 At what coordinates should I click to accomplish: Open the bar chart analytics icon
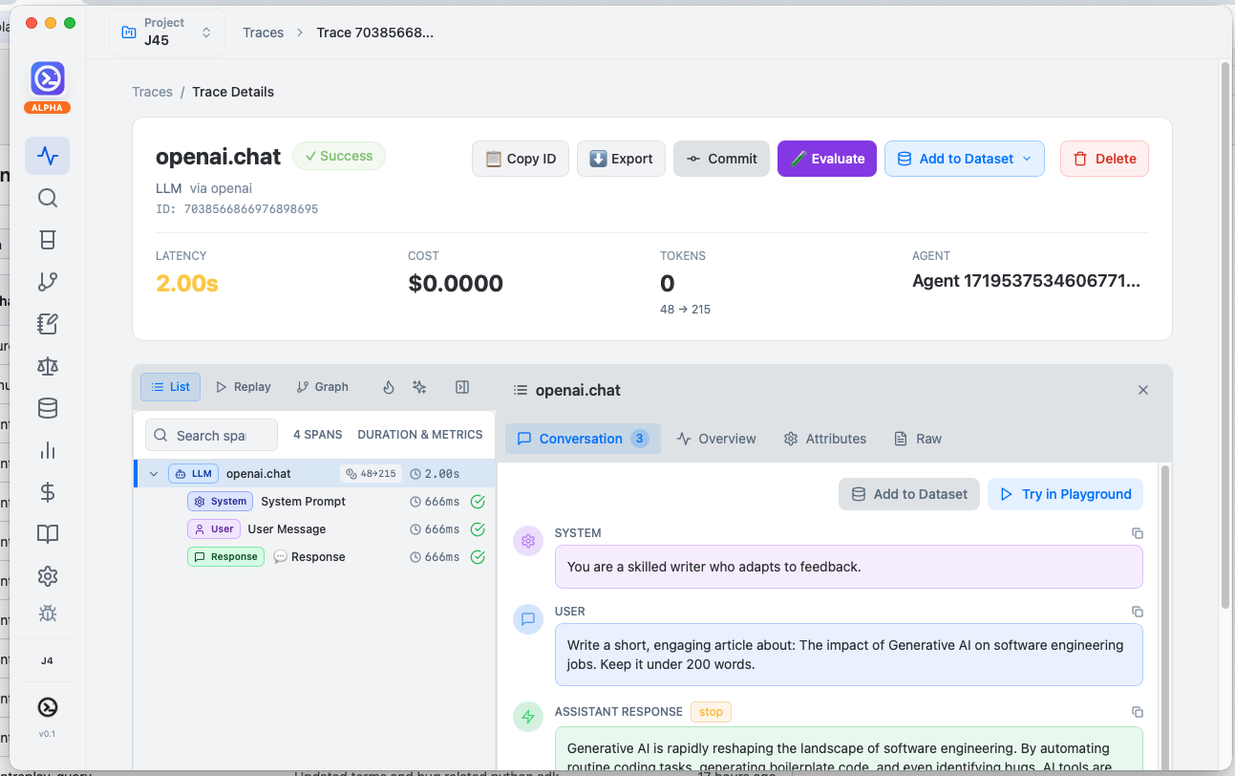(48, 450)
